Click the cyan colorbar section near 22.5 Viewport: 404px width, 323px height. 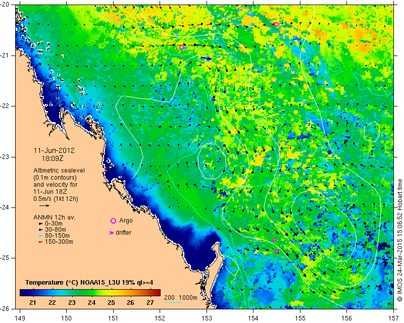[x=62, y=293]
